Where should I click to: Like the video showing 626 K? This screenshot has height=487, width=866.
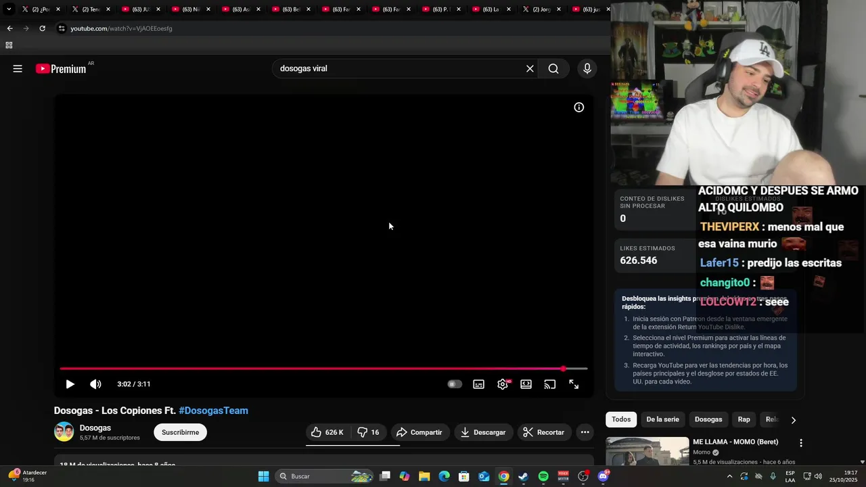point(328,432)
